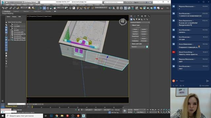Click the Redo arrow in main toolbar
The height and width of the screenshot is (118, 211).
(6, 8)
